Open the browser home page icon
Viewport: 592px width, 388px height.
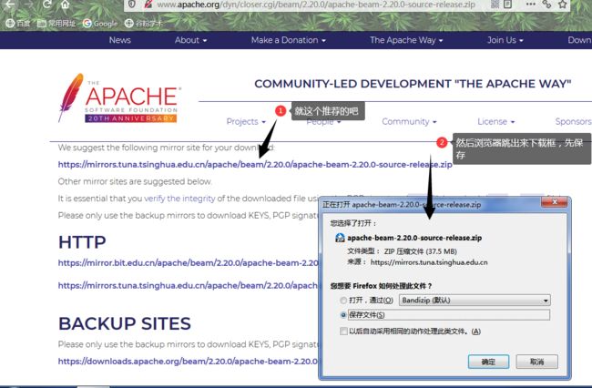tap(66, 5)
